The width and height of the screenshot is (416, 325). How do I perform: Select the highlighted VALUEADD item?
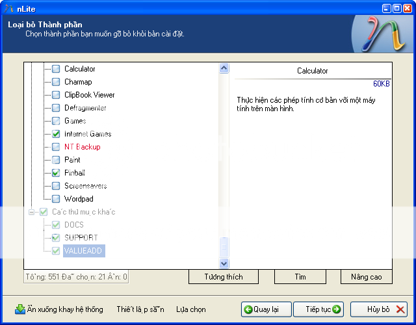point(84,251)
